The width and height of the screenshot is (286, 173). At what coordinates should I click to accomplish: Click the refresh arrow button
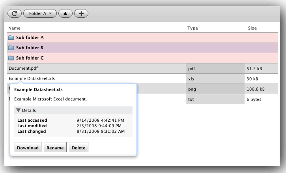pos(15,13)
